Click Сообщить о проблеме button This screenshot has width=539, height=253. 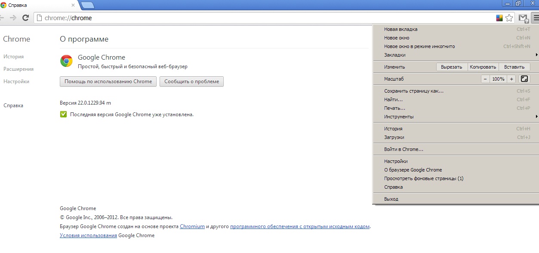[x=191, y=81]
